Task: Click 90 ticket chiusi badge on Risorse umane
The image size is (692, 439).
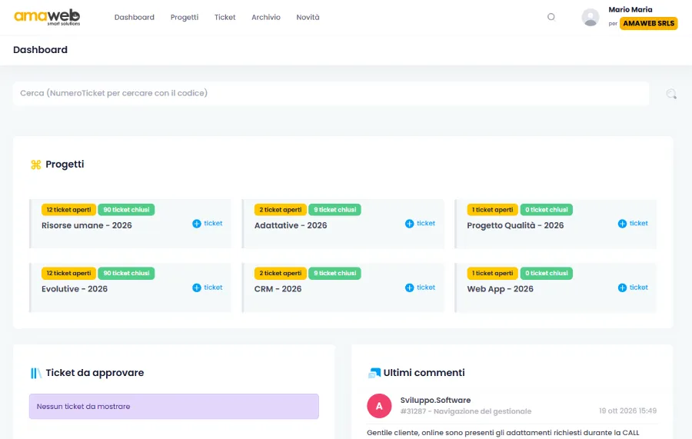Action: coord(126,210)
